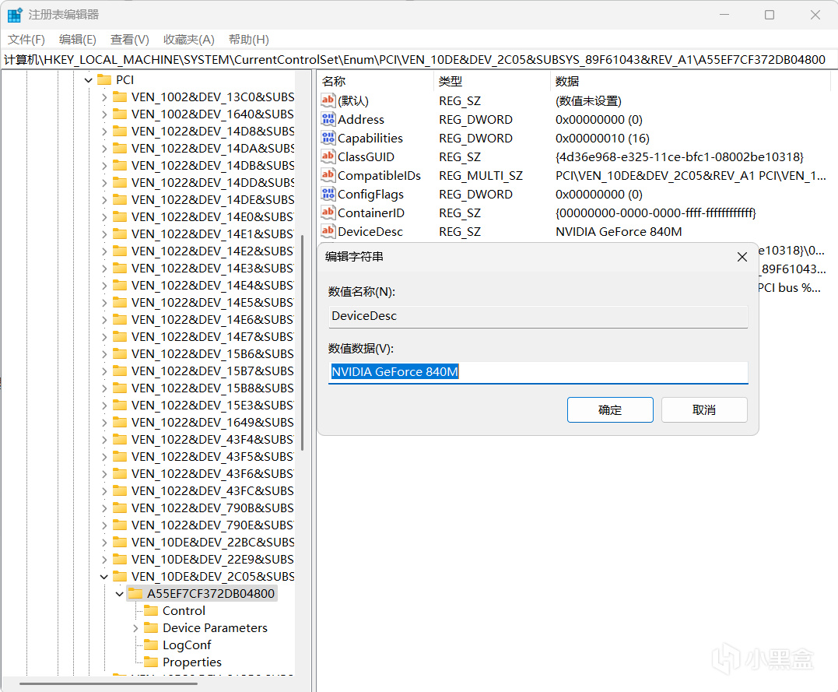Click the VEN_1022&DEV_790B folder icon
The width and height of the screenshot is (838, 692).
(121, 508)
